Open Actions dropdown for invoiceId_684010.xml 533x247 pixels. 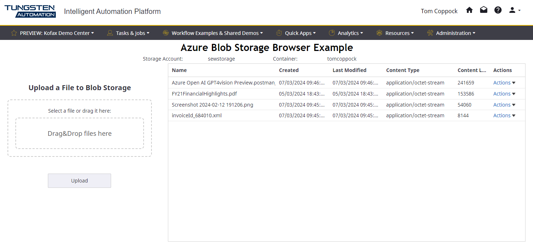click(x=504, y=115)
